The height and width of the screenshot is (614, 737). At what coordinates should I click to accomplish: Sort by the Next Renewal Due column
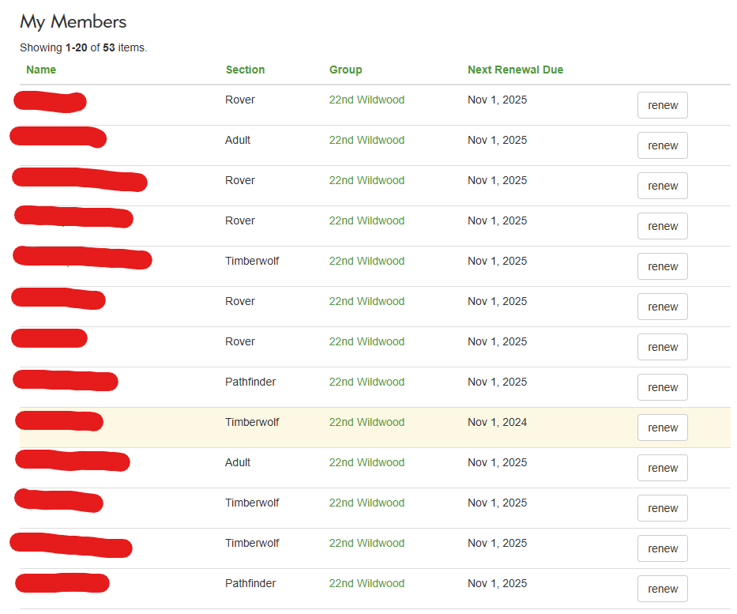(x=515, y=70)
